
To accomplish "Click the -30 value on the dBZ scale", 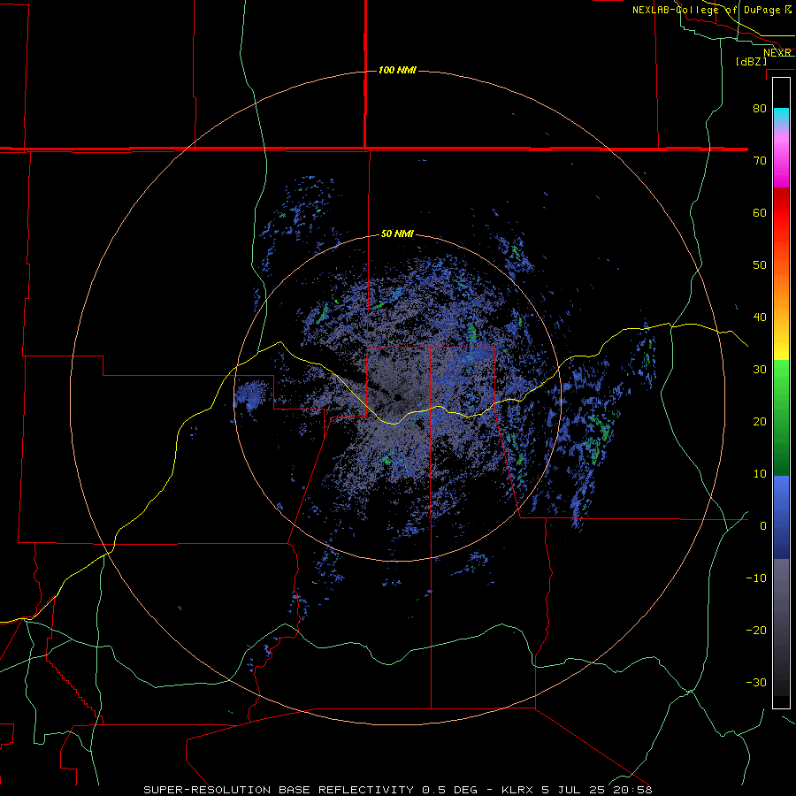I will (756, 682).
